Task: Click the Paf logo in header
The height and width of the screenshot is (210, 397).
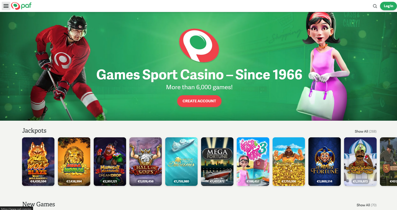Action: point(21,6)
